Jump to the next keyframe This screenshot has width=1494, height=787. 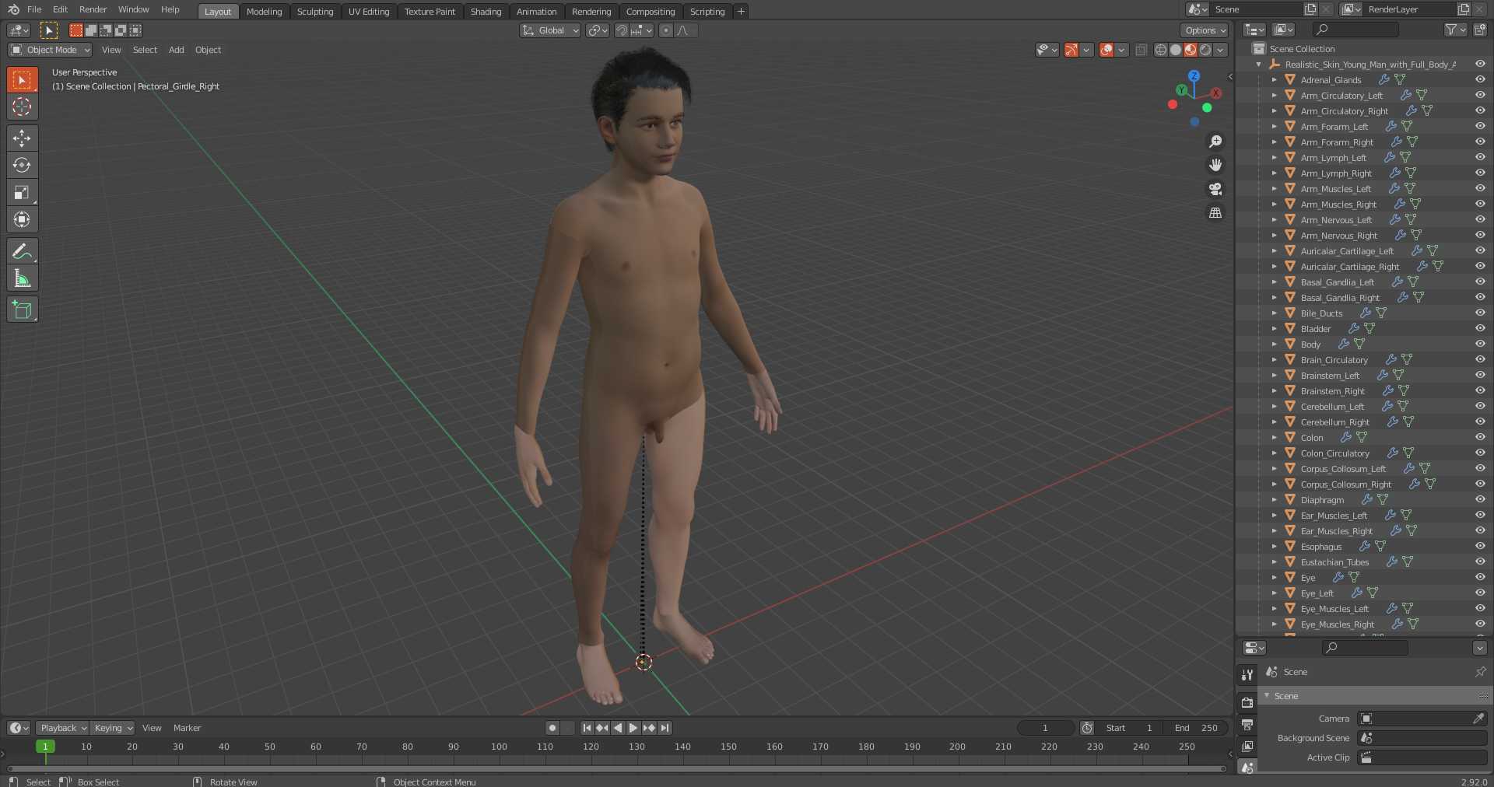pyautogui.click(x=649, y=728)
